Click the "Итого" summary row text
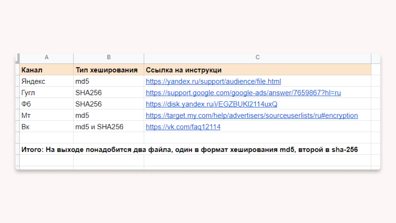The image size is (396, 223). tap(189, 149)
